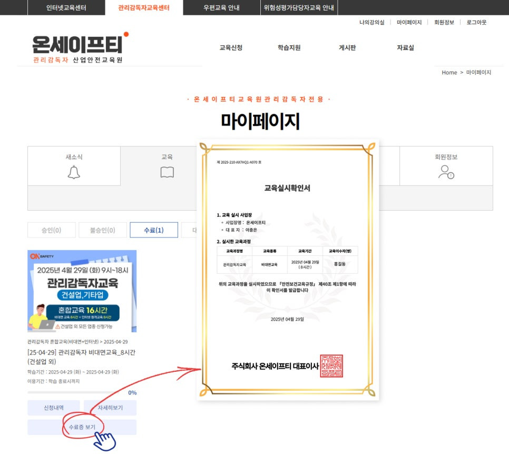Open the 회원정보 person icon
The image size is (509, 454).
click(x=446, y=172)
